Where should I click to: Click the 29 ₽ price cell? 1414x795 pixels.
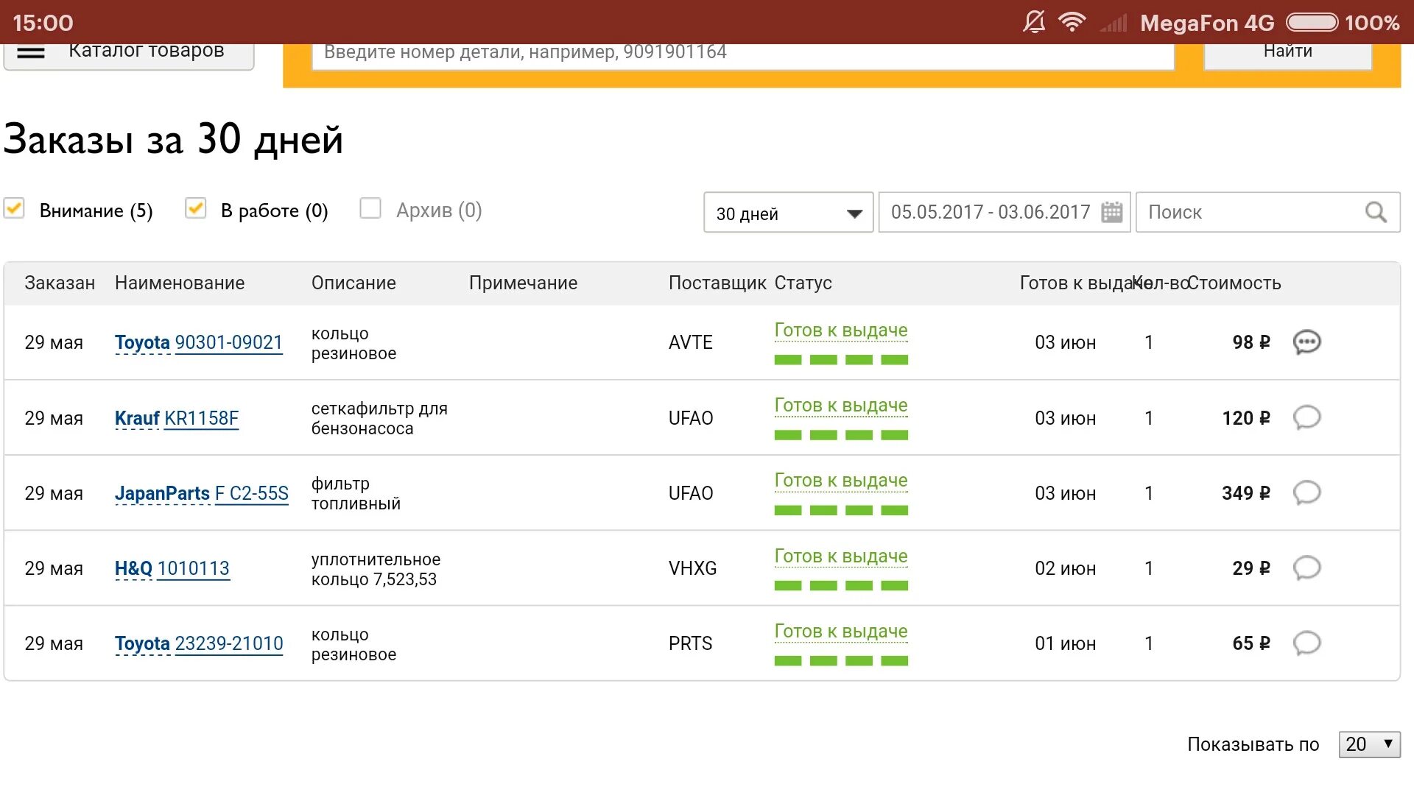point(1251,568)
